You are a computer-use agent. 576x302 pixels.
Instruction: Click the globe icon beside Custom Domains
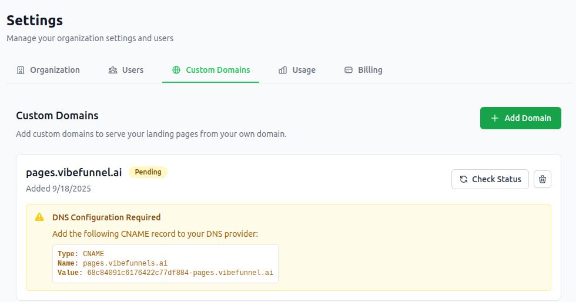[176, 70]
